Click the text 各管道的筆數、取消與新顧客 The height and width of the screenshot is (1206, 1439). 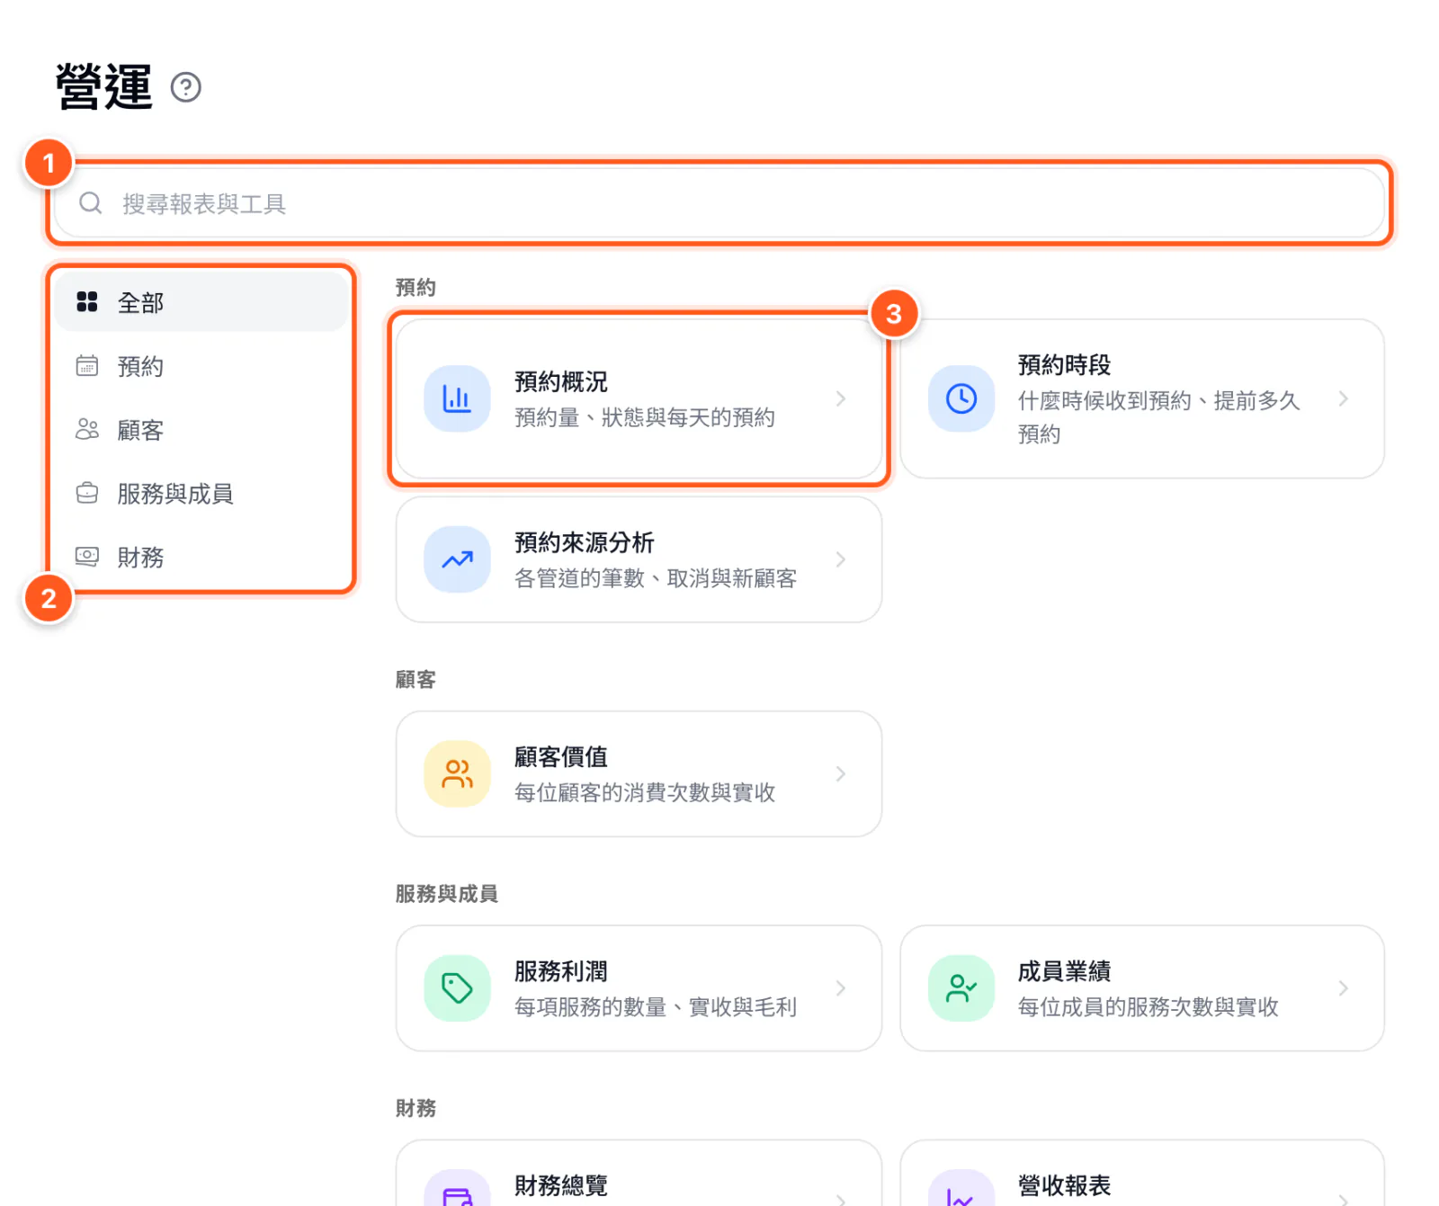click(656, 578)
